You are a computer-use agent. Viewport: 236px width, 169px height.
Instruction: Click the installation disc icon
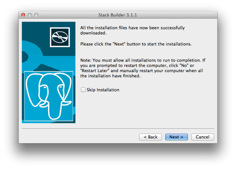click(x=60, y=37)
